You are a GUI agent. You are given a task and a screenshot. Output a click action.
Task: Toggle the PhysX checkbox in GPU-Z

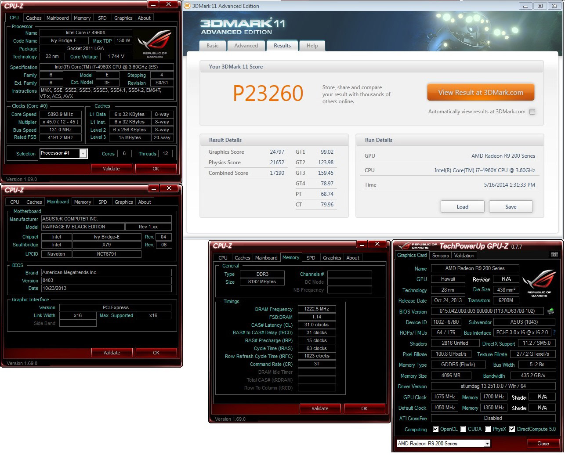click(488, 429)
